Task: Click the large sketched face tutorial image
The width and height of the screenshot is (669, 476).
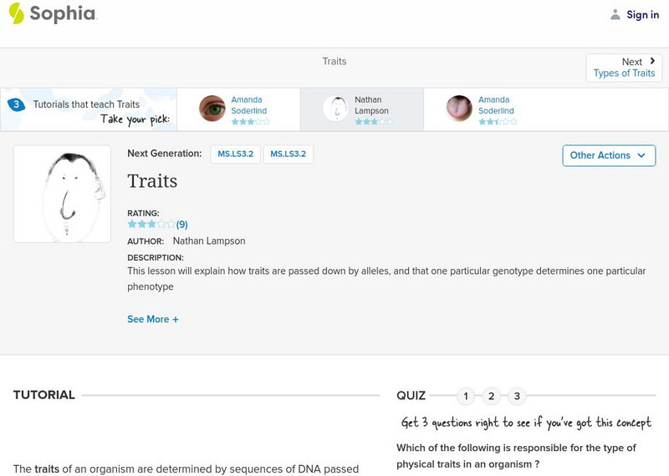Action: (62, 194)
